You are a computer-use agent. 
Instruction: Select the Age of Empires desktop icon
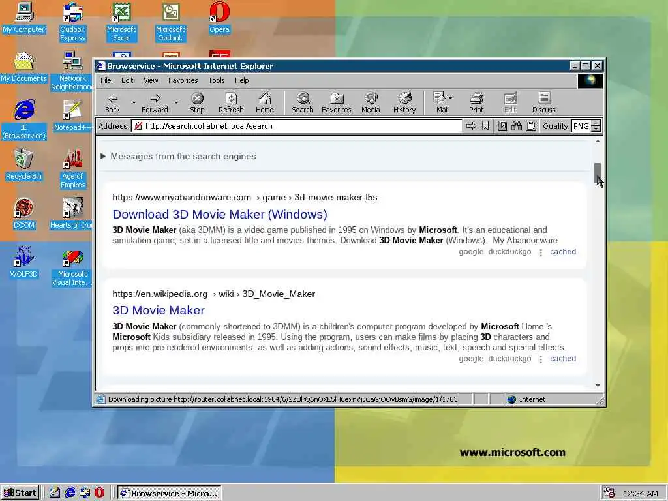[x=72, y=169]
